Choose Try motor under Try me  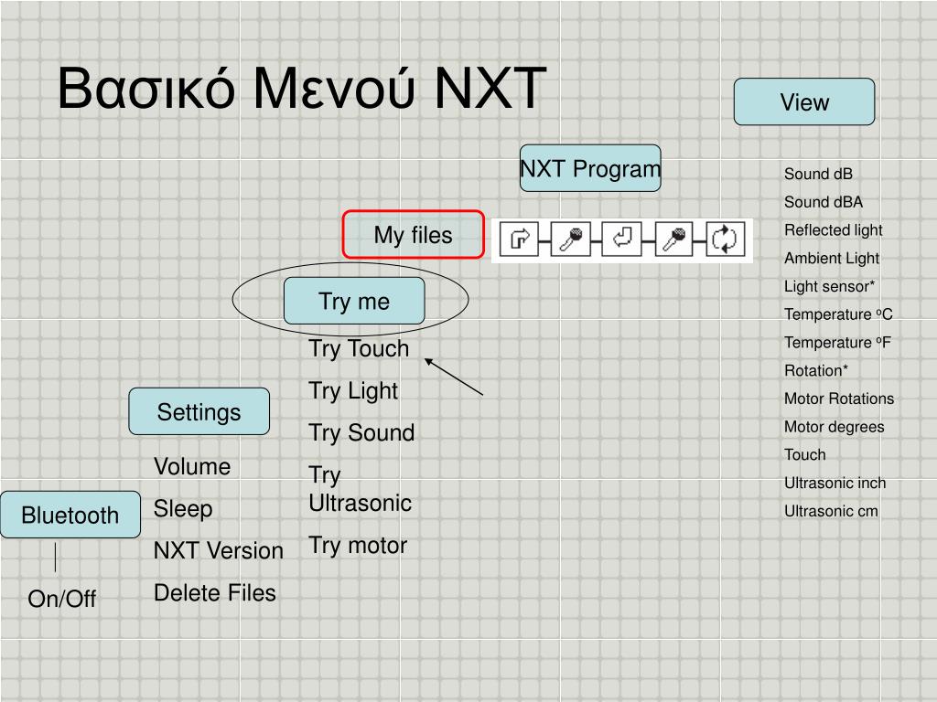pos(358,546)
